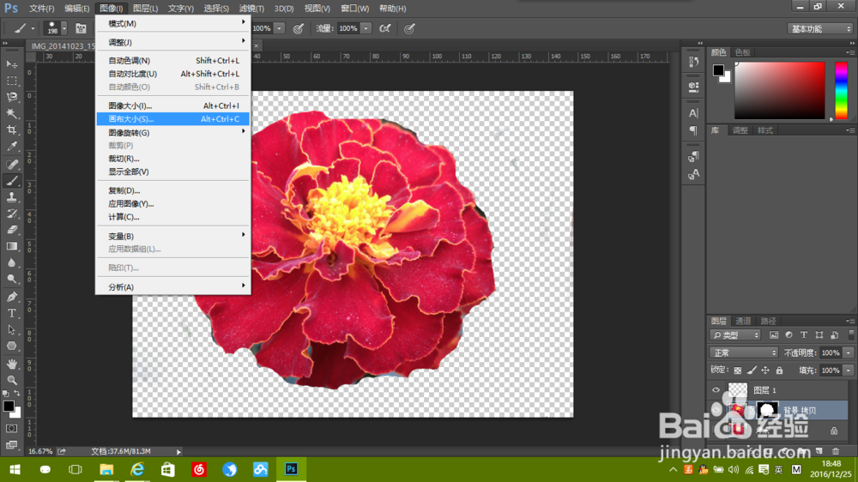
Task: Select the Pen tool
Action: point(12,297)
